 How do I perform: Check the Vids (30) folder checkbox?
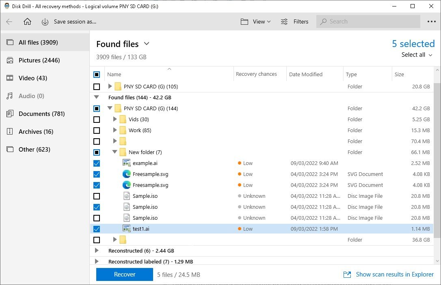(x=97, y=120)
